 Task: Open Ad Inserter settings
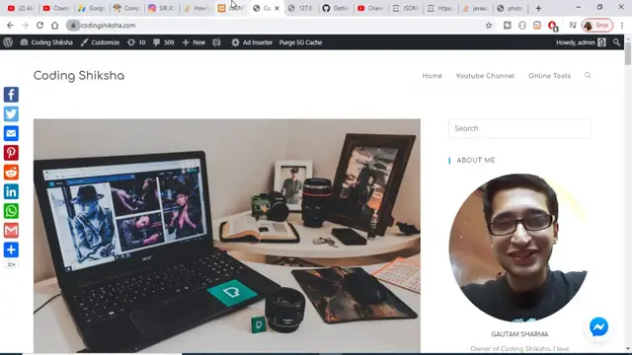pyautogui.click(x=252, y=42)
